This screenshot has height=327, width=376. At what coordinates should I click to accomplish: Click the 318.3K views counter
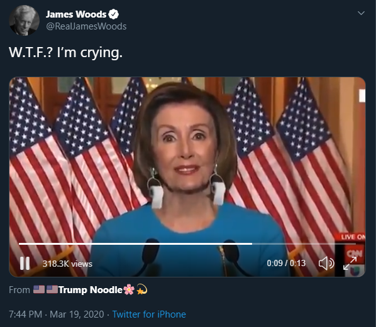(x=67, y=264)
